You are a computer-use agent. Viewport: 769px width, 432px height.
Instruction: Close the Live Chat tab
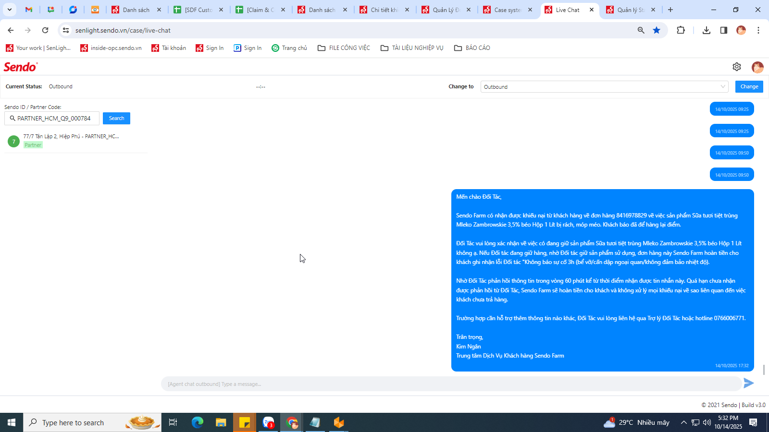click(x=592, y=10)
